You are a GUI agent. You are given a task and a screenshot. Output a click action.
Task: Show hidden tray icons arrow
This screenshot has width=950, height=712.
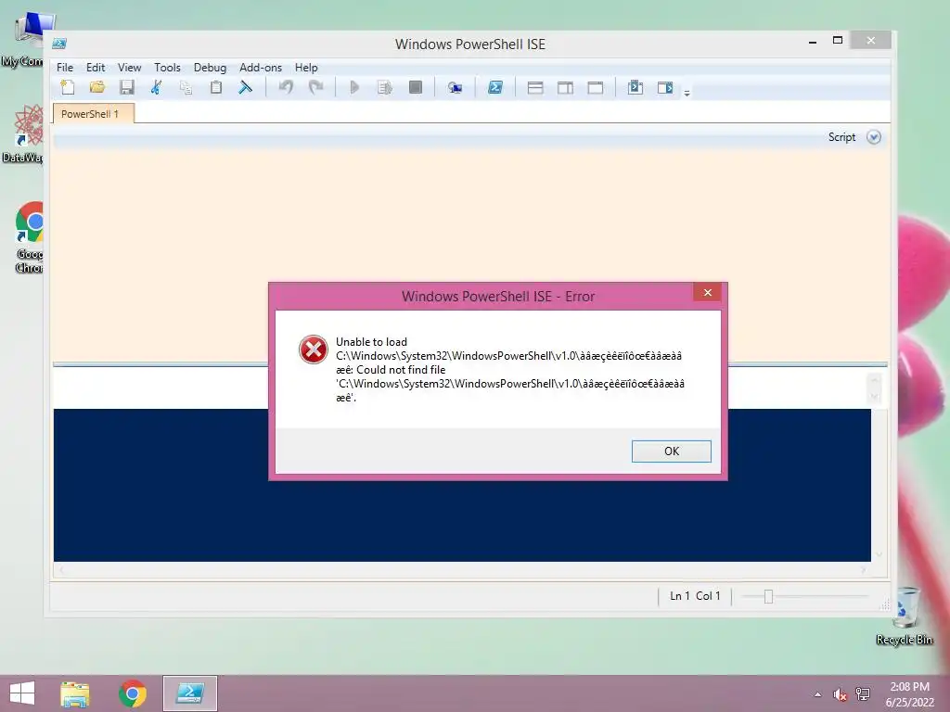pyautogui.click(x=818, y=694)
